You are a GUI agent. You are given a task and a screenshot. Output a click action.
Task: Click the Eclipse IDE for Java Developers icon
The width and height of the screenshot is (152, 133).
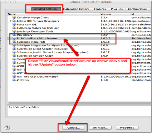(x=14, y=21)
